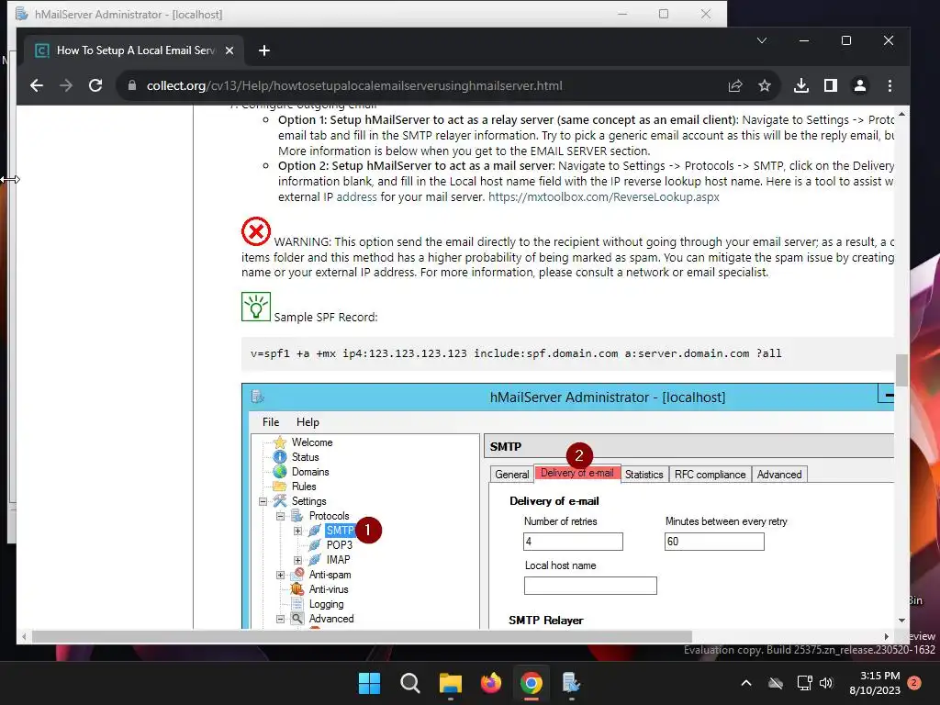Collapse the Protocols tree node
Viewport: 940px width, 705px height.
tap(280, 516)
